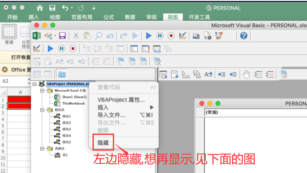Viewport: 307px width, 173px height.
Task: Open the Project Explorer icon
Action: click(x=196, y=36)
